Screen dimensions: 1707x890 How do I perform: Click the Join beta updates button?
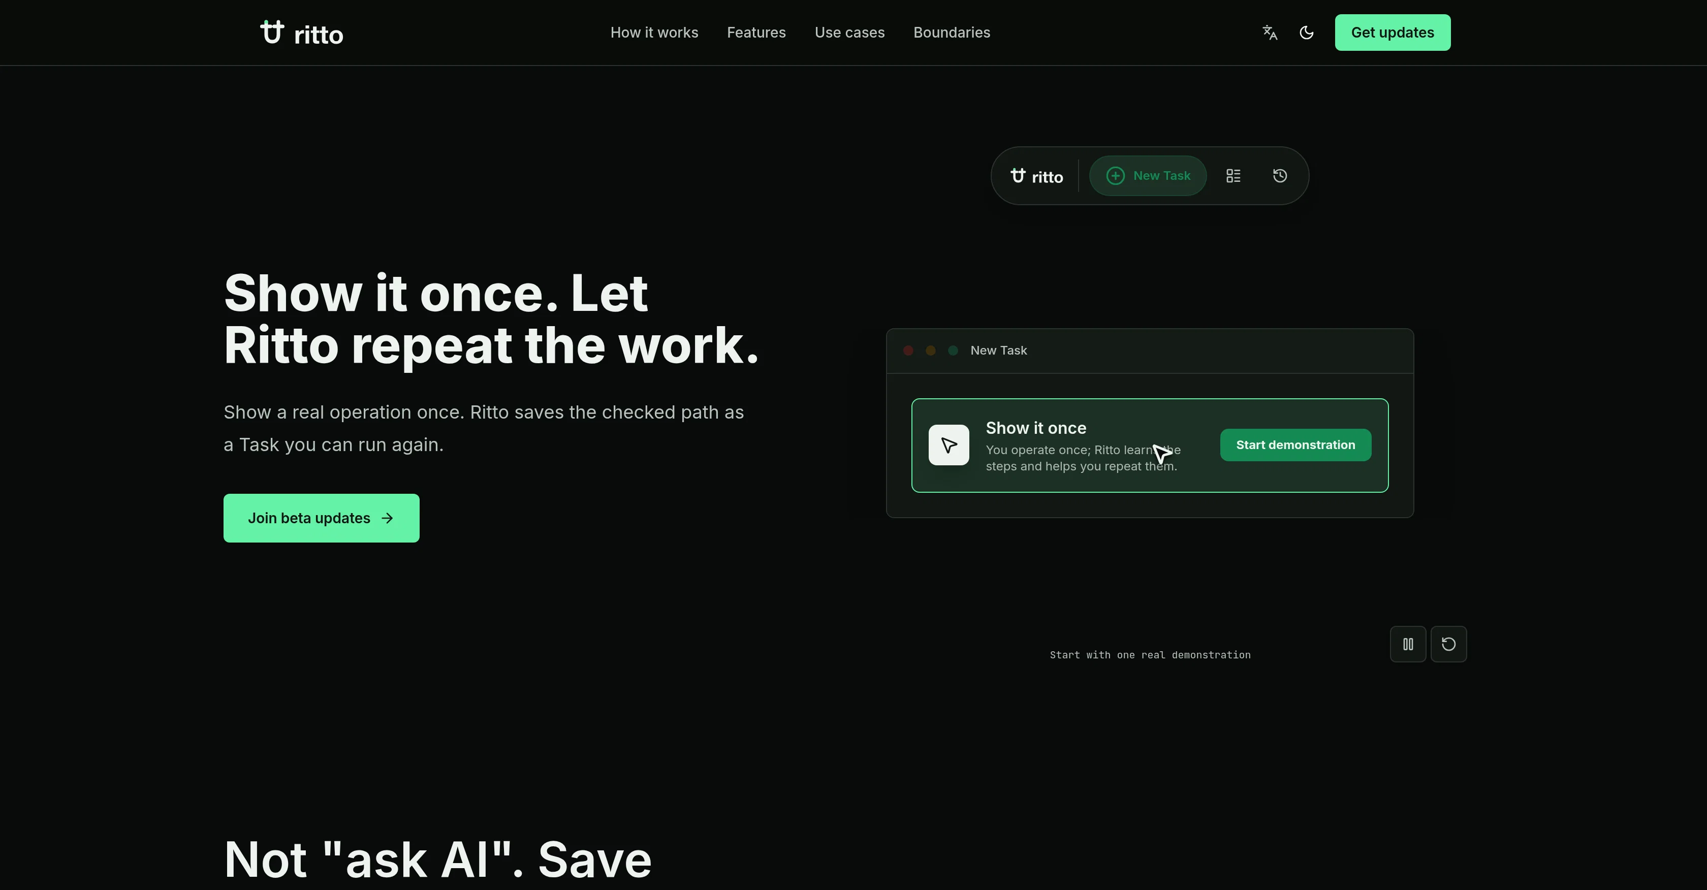pyautogui.click(x=322, y=518)
